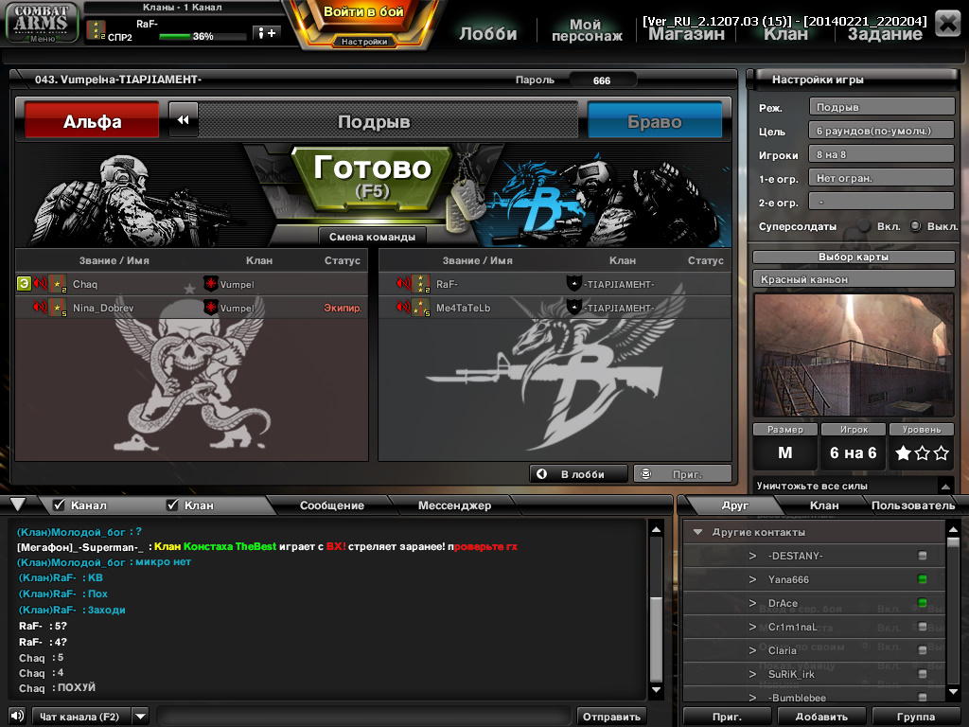
Task: Click status indicator for Yana666
Action: click(x=922, y=579)
